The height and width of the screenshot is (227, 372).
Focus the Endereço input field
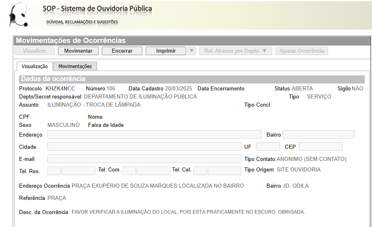coord(154,135)
